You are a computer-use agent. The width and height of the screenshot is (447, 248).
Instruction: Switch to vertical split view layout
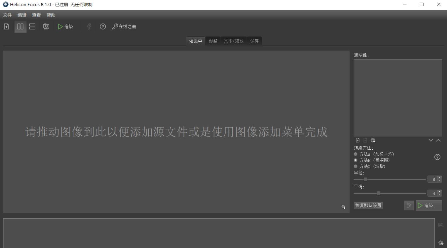pyautogui.click(x=20, y=26)
